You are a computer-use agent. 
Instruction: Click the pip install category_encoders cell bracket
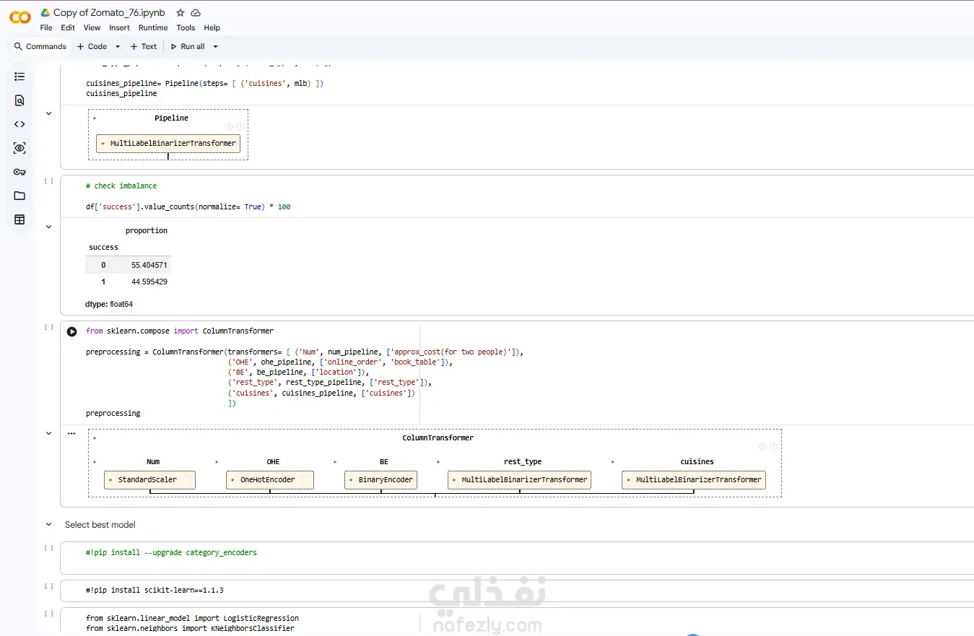tap(49, 548)
